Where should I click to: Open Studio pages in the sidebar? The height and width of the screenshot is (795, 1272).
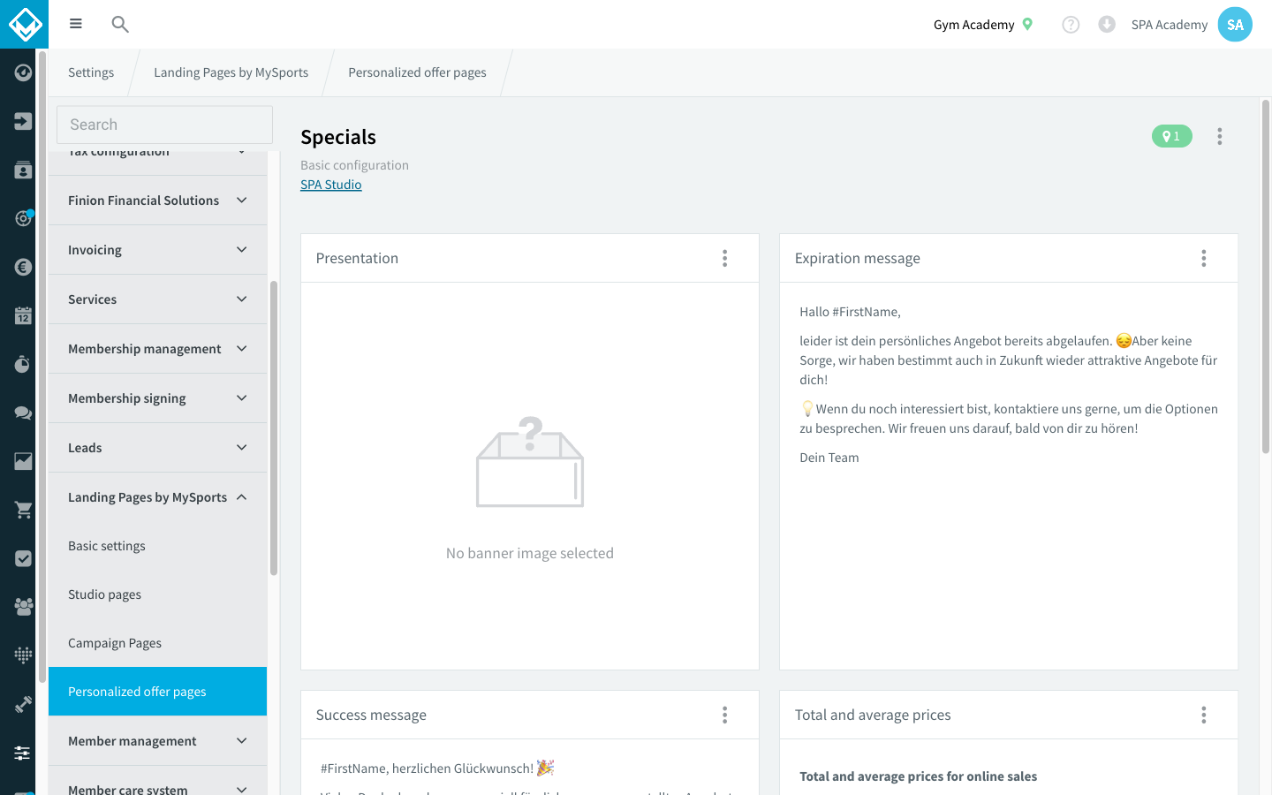coord(157,594)
